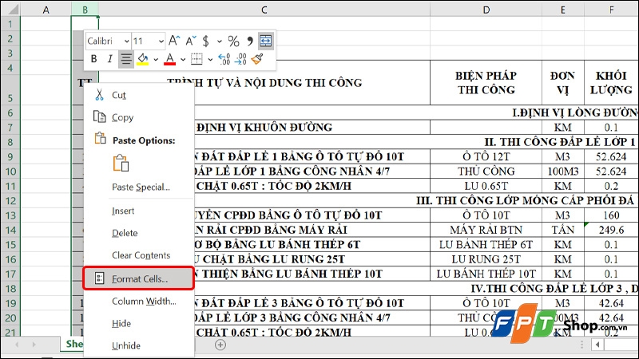Viewport: 639px width, 359px height.
Task: Expand borders dropdown arrow
Action: 210,59
